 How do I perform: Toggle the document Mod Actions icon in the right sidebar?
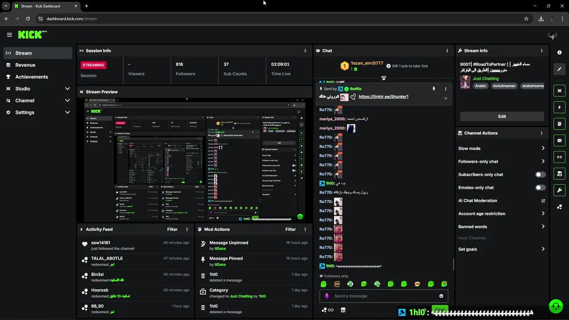559,124
